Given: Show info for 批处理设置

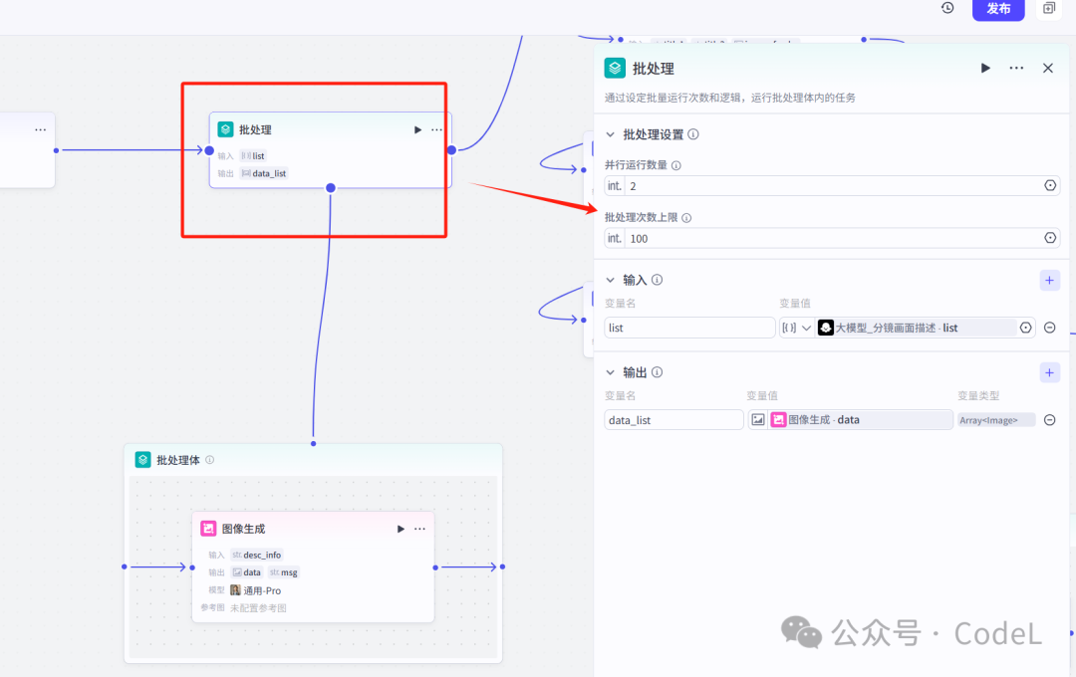Looking at the screenshot, I should [693, 134].
